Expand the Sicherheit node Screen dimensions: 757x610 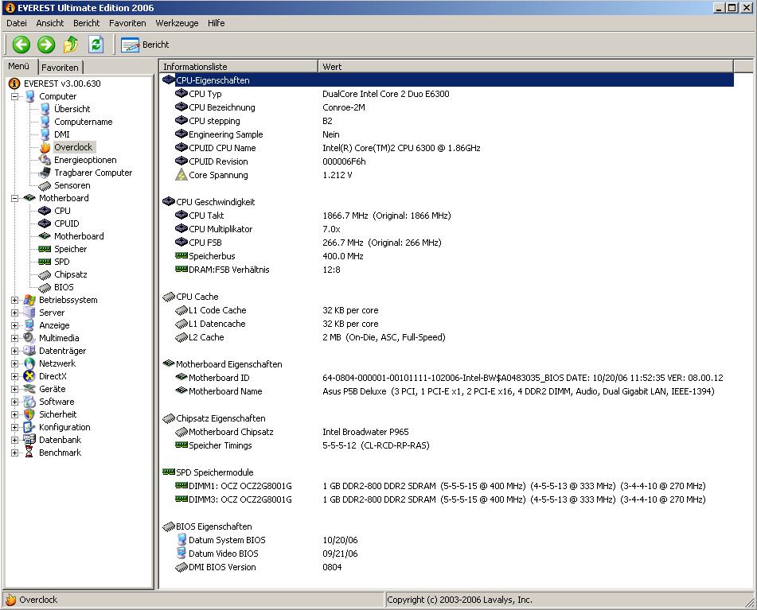(x=14, y=414)
